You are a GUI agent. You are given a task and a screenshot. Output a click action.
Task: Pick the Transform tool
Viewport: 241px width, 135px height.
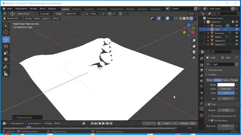pos(6,59)
